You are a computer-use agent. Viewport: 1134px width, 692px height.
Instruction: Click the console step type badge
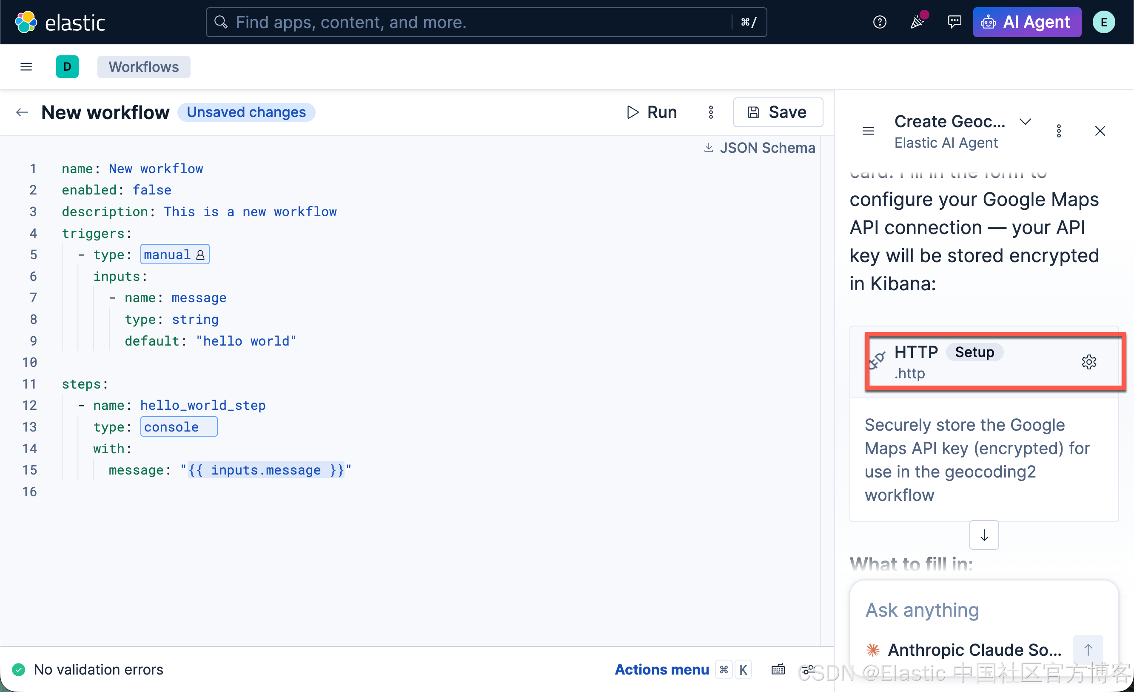(x=179, y=427)
